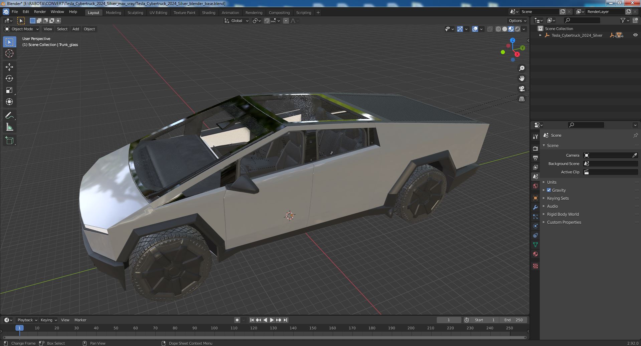Expand the Units panel
Image resolution: width=641 pixels, height=346 pixels.
(551, 182)
